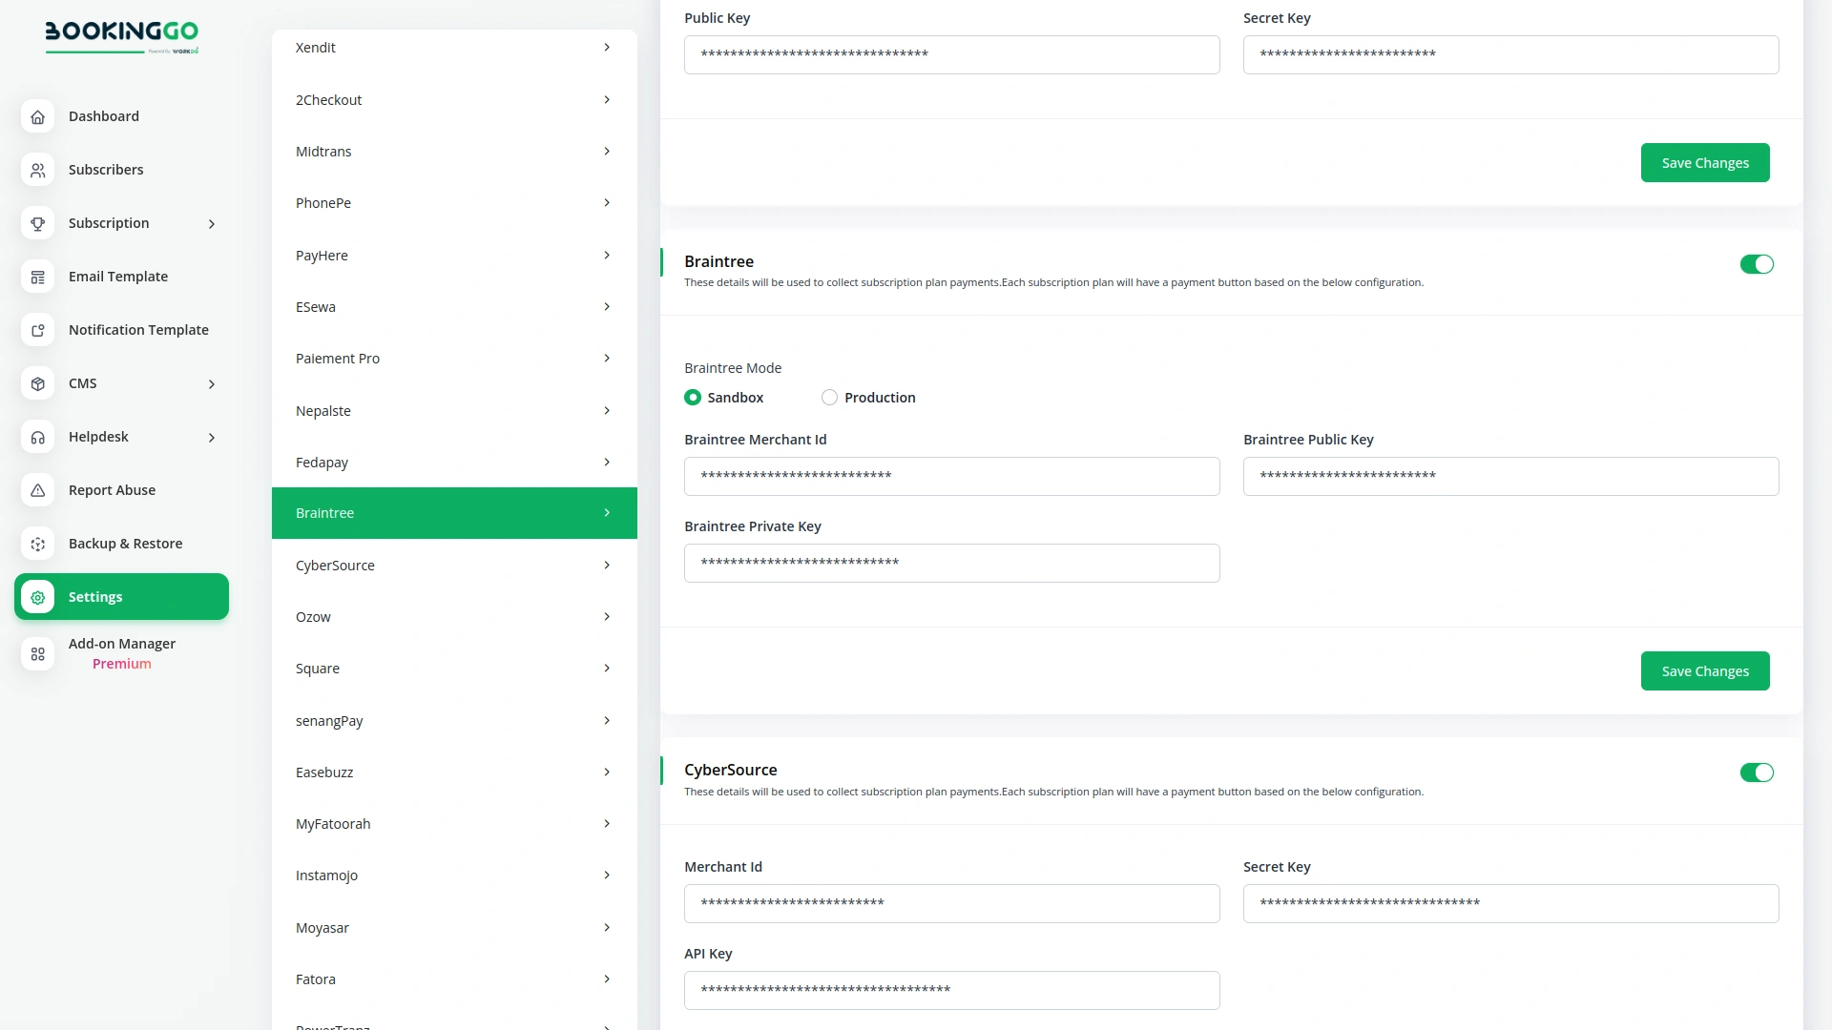Open the Settings gear icon
This screenshot has width=1832, height=1030.
tap(37, 597)
